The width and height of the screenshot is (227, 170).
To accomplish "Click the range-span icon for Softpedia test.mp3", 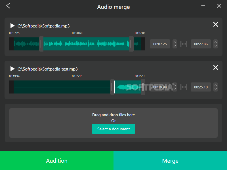I will (184, 87).
